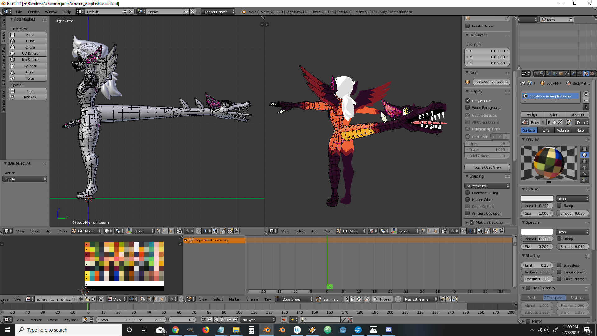Open the Dope Sheet mode dropdown
The width and height of the screenshot is (597, 336).
(294, 299)
